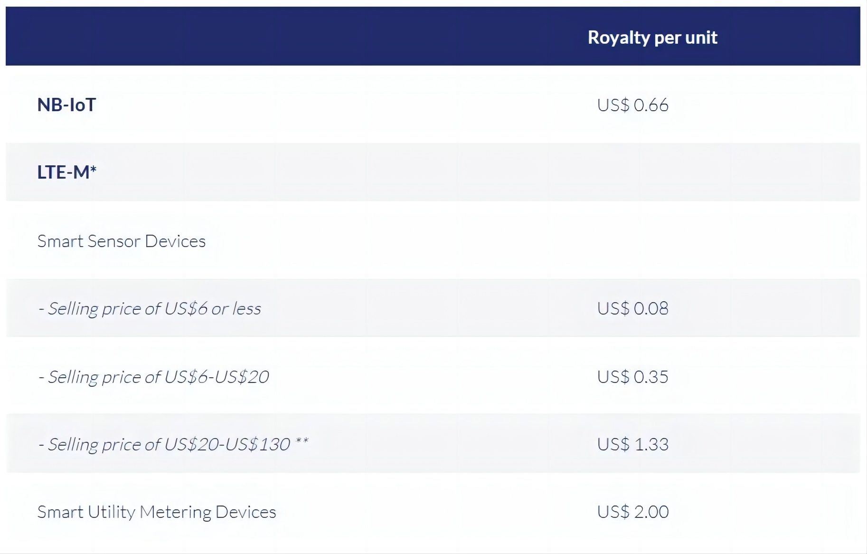The width and height of the screenshot is (867, 554).
Task: Click the Smart Sensor Devices label
Action: point(122,241)
